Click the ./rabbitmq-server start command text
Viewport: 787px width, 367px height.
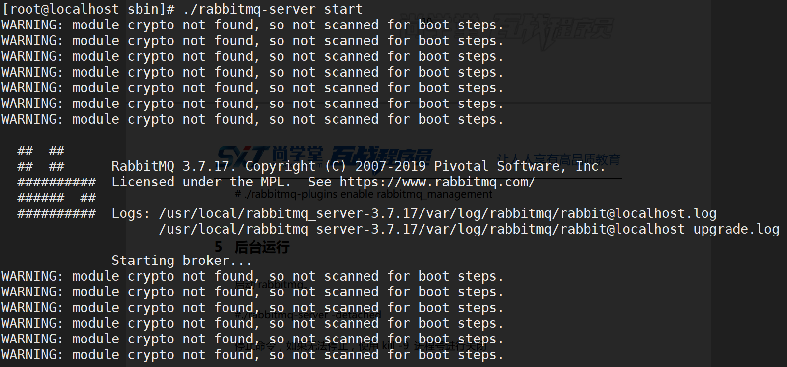click(x=273, y=9)
